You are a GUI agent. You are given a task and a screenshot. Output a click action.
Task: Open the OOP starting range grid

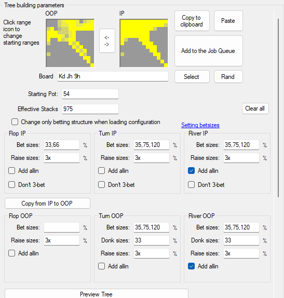pyautogui.click(x=70, y=43)
